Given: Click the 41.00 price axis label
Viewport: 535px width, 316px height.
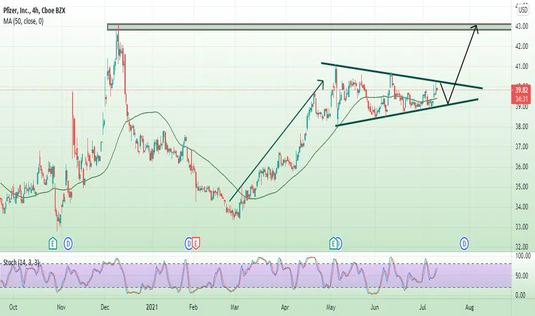Looking at the screenshot, I should (522, 67).
